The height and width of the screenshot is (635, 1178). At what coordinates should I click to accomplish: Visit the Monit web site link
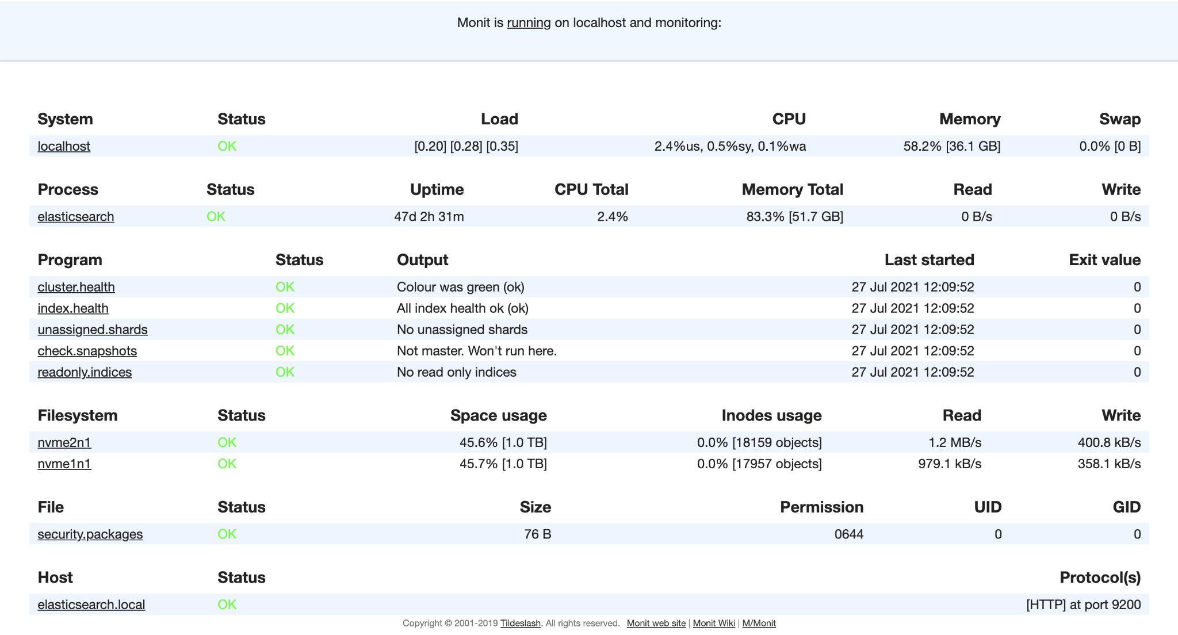coord(656,623)
